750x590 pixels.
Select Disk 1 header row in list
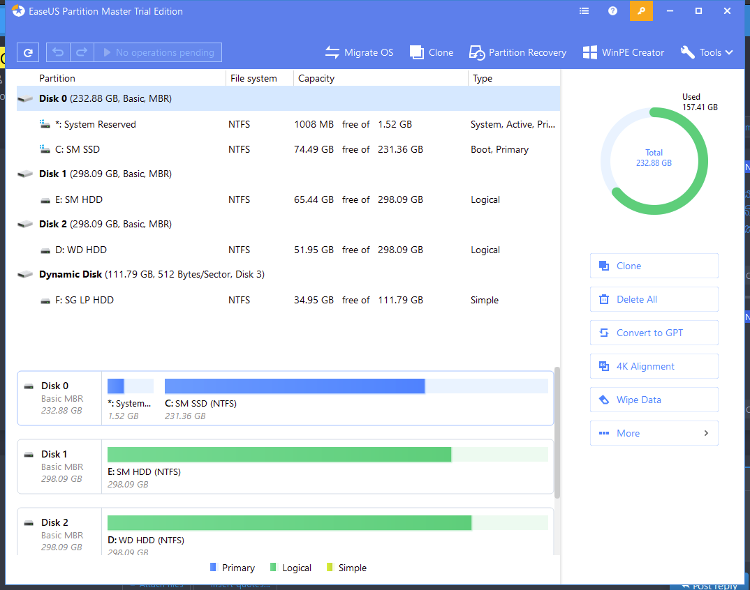[288, 174]
